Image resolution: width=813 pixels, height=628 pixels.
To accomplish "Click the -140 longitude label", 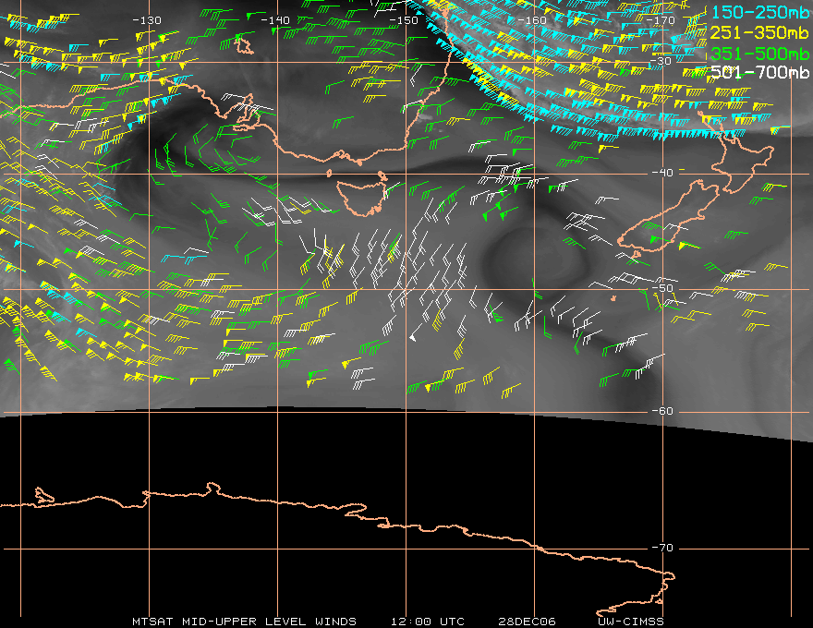I will tap(274, 20).
